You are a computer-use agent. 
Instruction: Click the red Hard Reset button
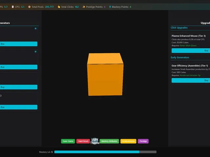(83, 141)
